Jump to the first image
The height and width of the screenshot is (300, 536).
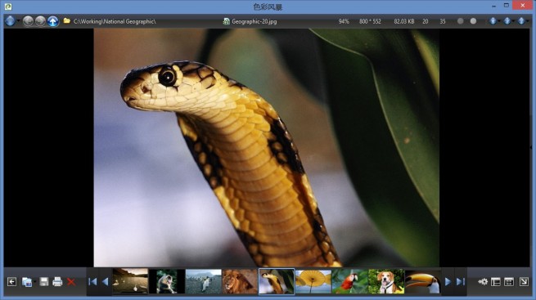pyautogui.click(x=92, y=281)
